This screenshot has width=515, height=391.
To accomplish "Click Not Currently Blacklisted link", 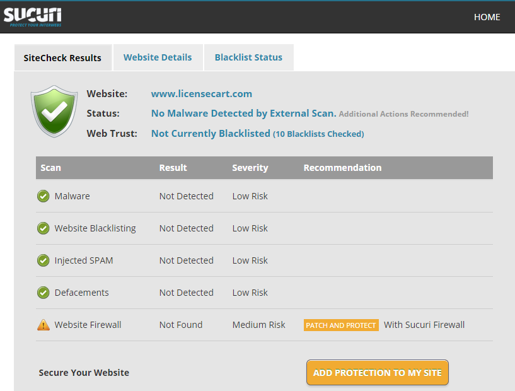I will (211, 134).
